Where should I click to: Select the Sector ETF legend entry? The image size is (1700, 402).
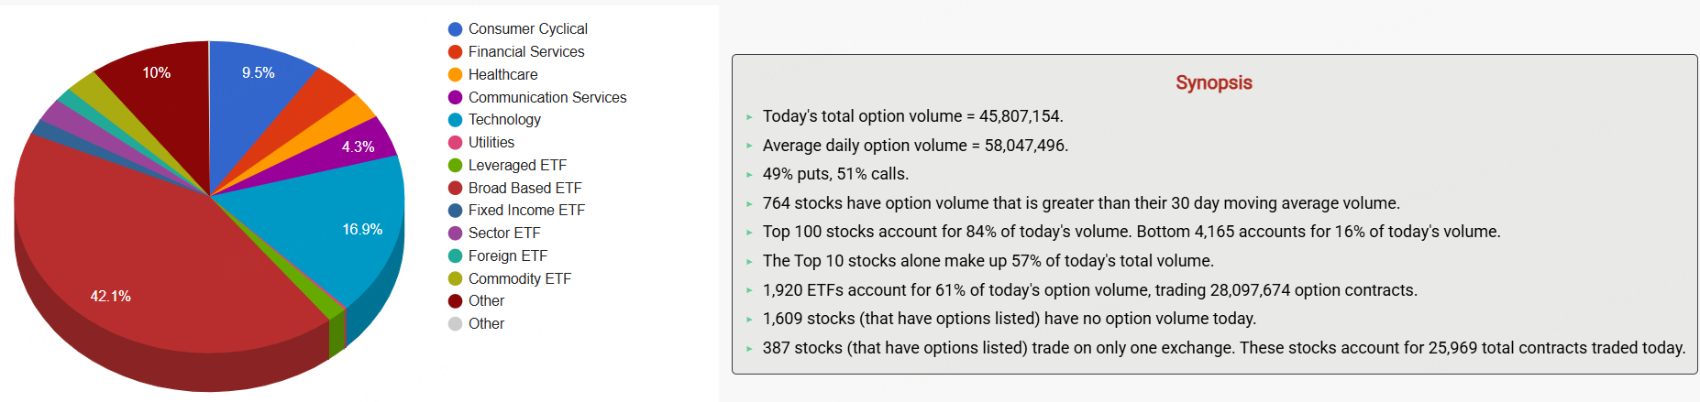point(503,234)
